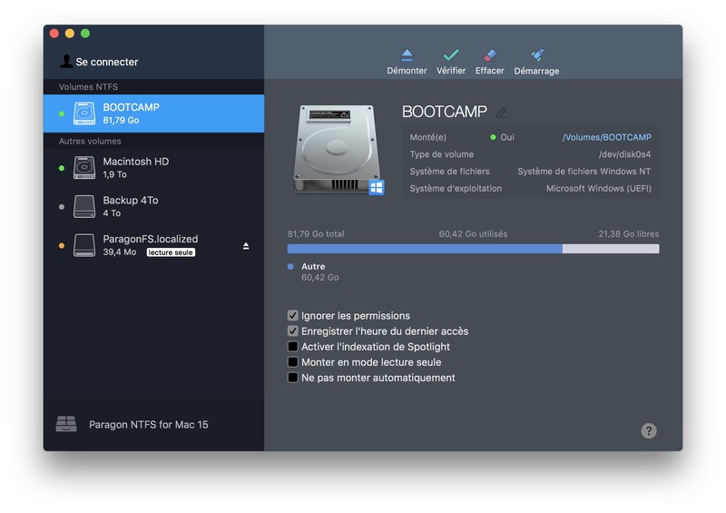Click Système de fichiers Windows NT value
The height and width of the screenshot is (513, 726).
click(584, 172)
